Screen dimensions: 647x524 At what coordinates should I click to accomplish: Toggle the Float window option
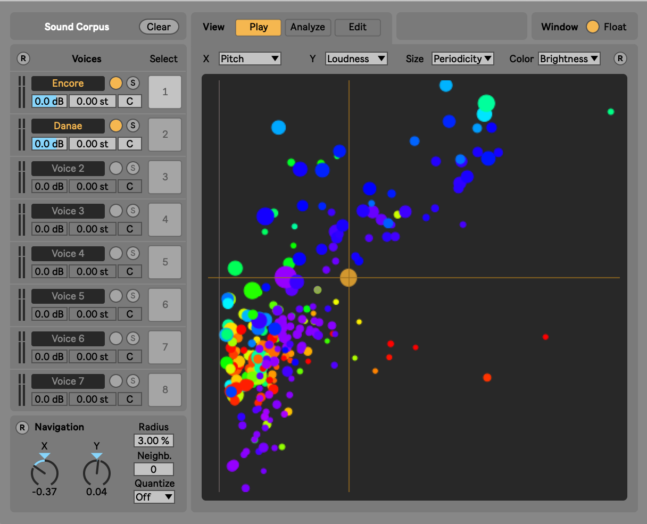coord(593,27)
